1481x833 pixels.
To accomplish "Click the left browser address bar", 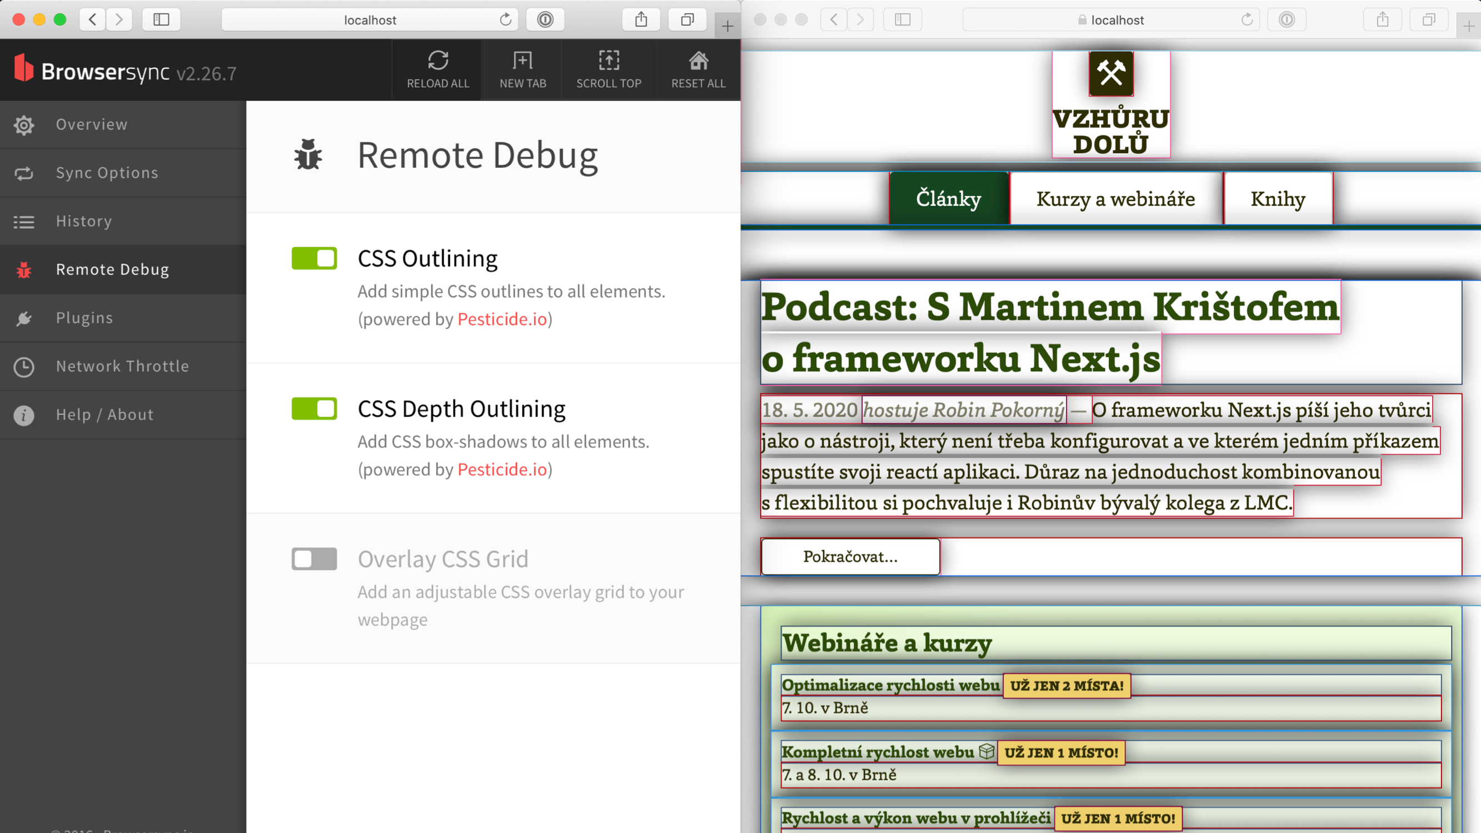I will click(369, 20).
